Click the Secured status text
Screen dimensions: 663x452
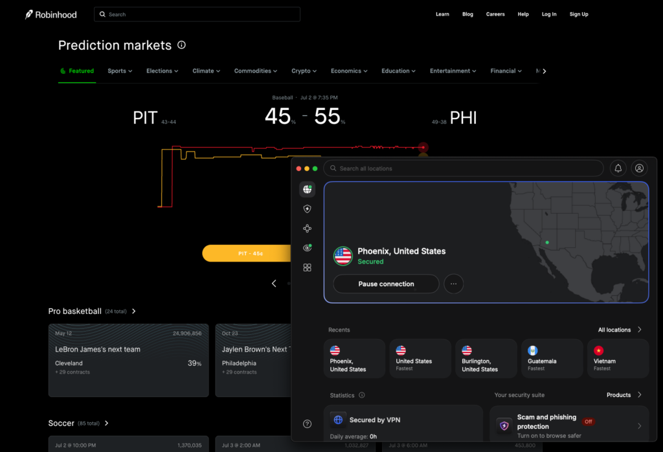(x=370, y=262)
